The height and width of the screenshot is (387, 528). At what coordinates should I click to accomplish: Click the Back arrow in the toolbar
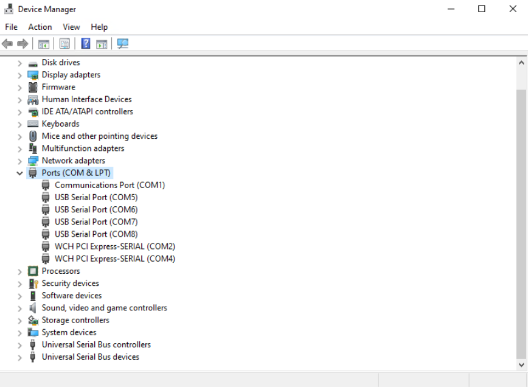click(x=8, y=44)
